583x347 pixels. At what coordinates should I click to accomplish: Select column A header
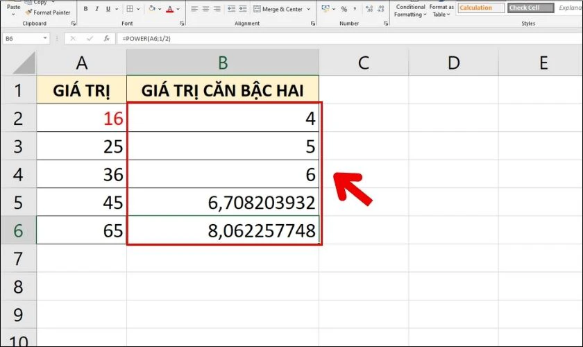pos(81,62)
